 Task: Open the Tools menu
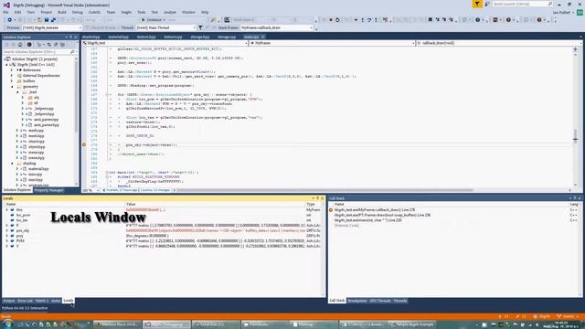[141, 12]
